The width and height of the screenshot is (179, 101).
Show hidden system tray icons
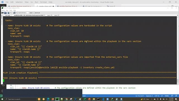tap(152, 99)
